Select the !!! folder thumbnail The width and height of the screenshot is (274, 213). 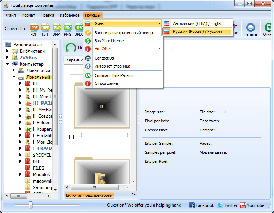(x=102, y=105)
